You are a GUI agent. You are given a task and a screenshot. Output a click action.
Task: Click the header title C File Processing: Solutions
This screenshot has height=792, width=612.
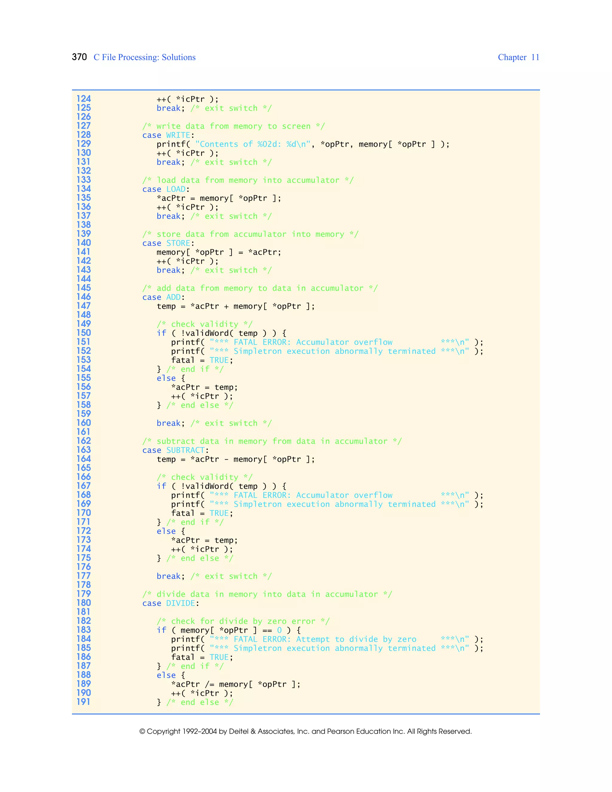(144, 57)
